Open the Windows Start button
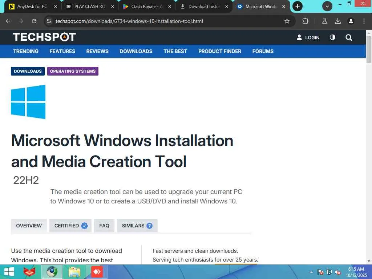Viewport: 372px width, 279px height. pyautogui.click(x=9, y=272)
